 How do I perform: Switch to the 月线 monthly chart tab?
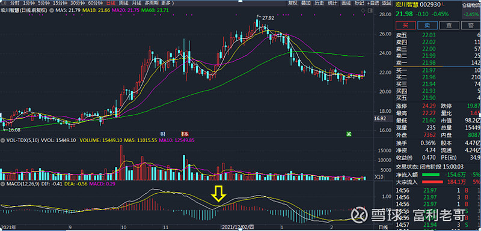(x=136, y=3)
